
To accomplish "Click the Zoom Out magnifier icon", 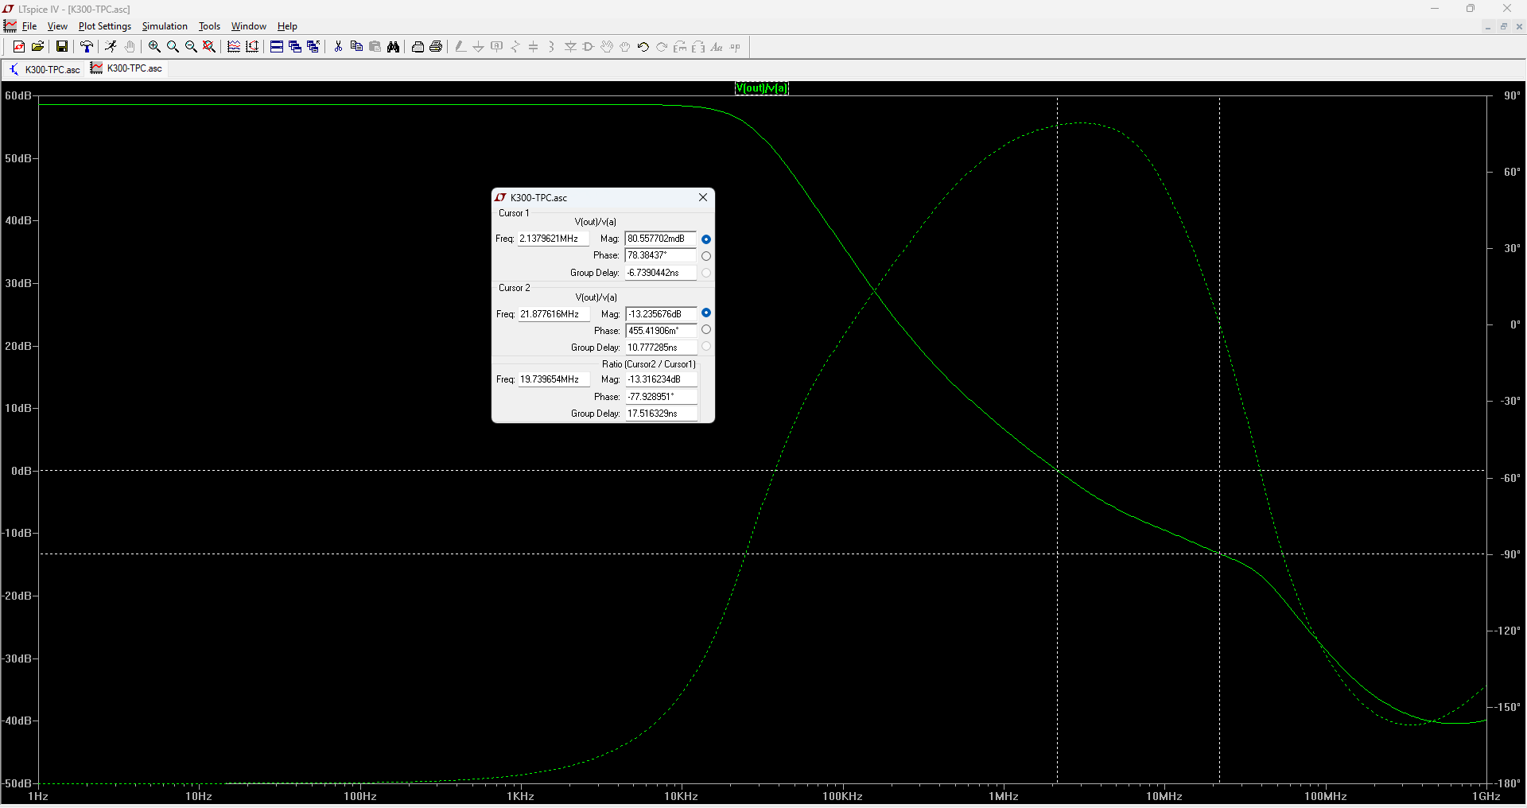I will coord(191,47).
